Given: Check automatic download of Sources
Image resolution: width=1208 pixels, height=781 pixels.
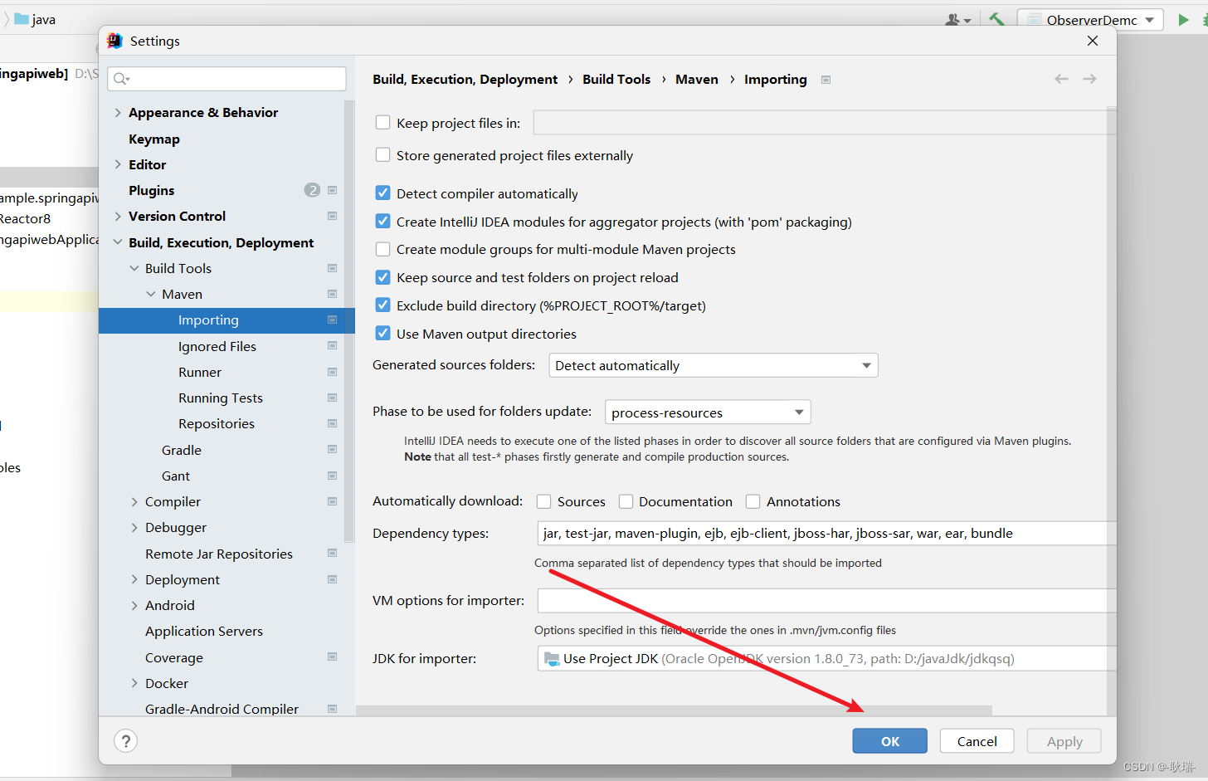Looking at the screenshot, I should (x=544, y=501).
